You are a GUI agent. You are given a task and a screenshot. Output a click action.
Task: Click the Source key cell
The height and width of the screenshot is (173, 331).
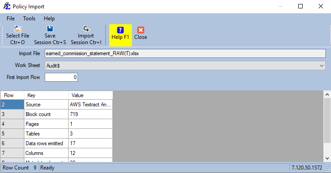(x=46, y=105)
